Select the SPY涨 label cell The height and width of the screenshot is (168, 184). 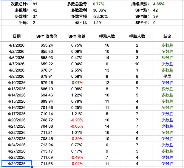(137, 10)
